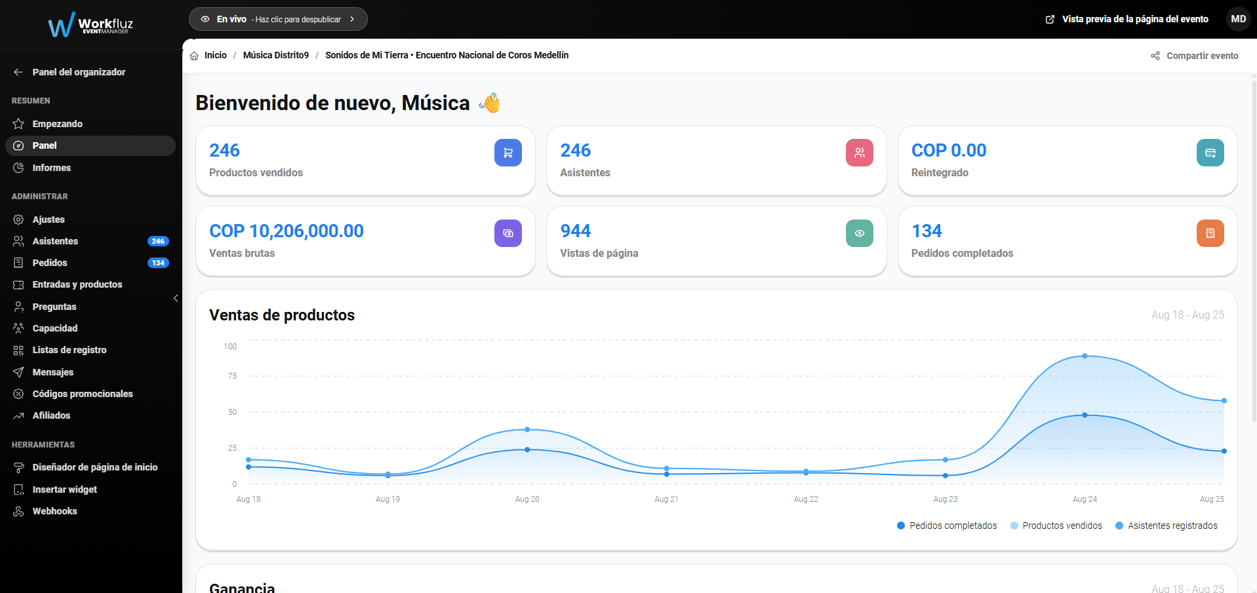1257x593 pixels.
Task: Open Webhooks tool
Action: pyautogui.click(x=90, y=511)
